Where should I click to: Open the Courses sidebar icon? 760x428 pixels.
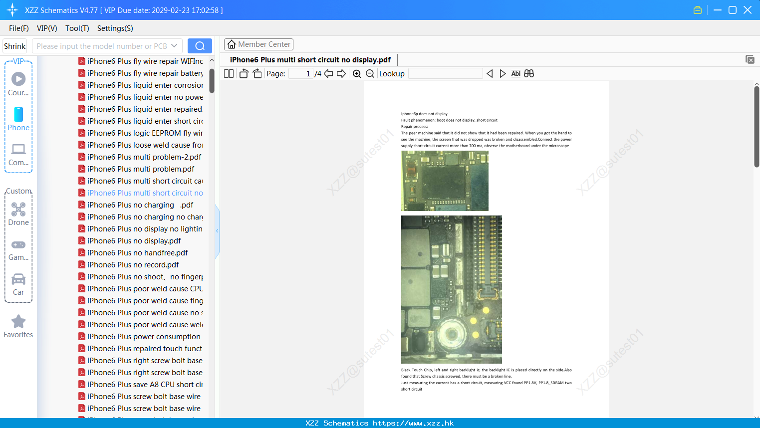click(18, 84)
